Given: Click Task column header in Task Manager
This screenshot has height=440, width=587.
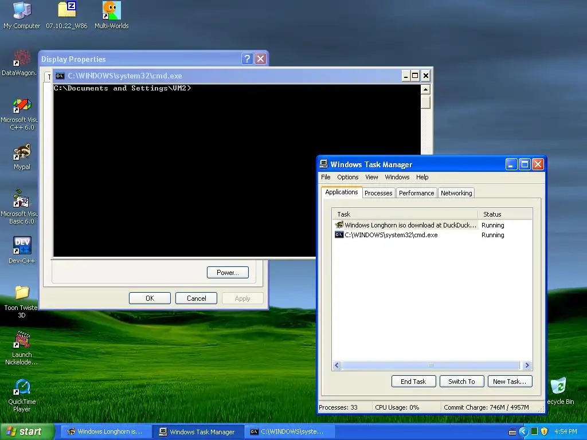Looking at the screenshot, I should click(x=405, y=214).
